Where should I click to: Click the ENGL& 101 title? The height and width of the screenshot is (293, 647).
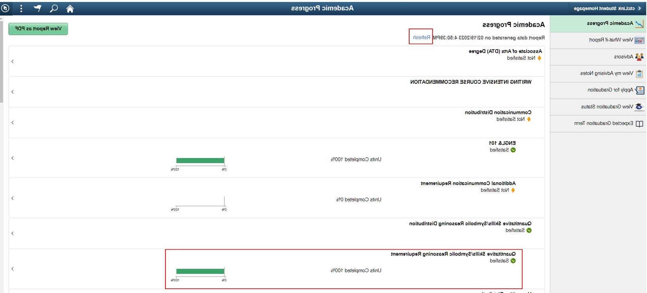(502, 143)
